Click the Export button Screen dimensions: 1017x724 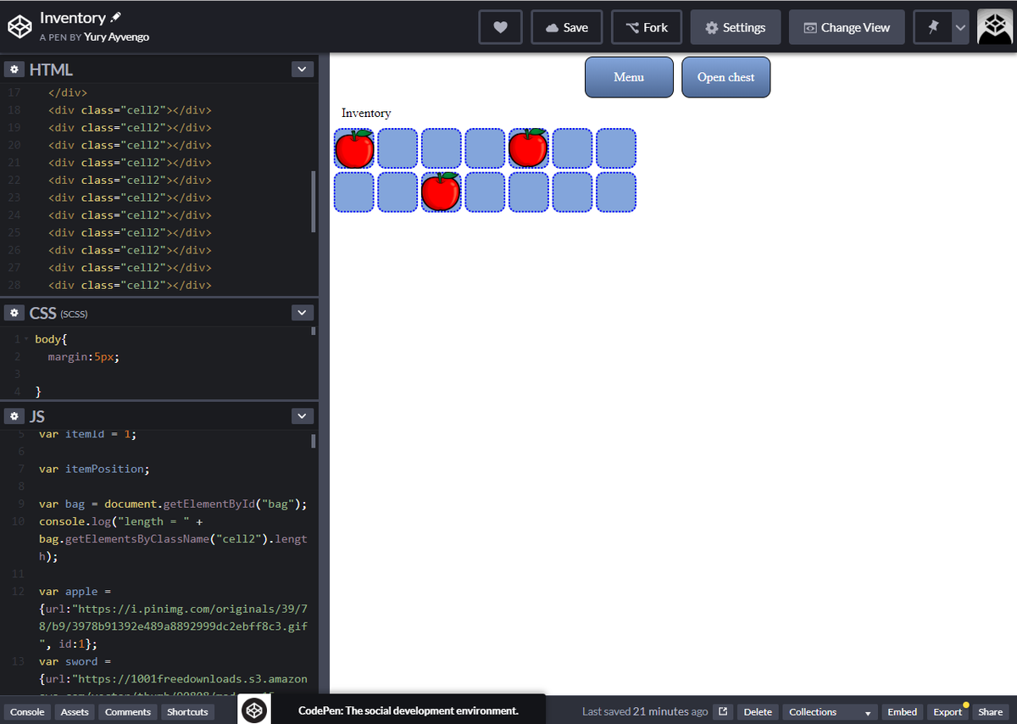(x=948, y=711)
